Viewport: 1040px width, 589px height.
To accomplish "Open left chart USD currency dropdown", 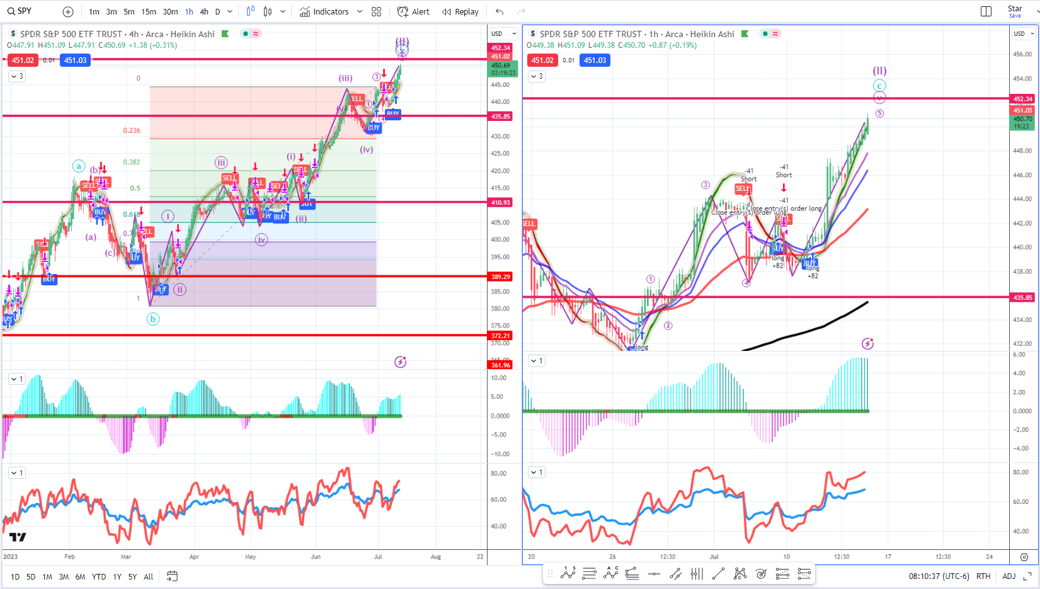I will (503, 33).
